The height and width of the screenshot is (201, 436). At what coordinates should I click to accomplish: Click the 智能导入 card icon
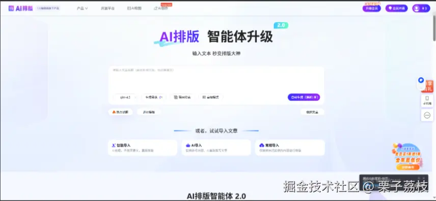(x=114, y=145)
